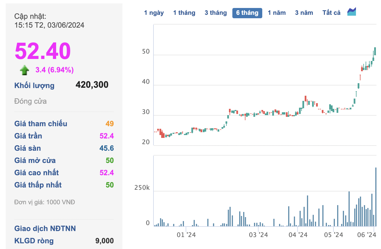Screen dimensions: 381x249
Task: Select the Giá sàn label
Action: point(28,148)
